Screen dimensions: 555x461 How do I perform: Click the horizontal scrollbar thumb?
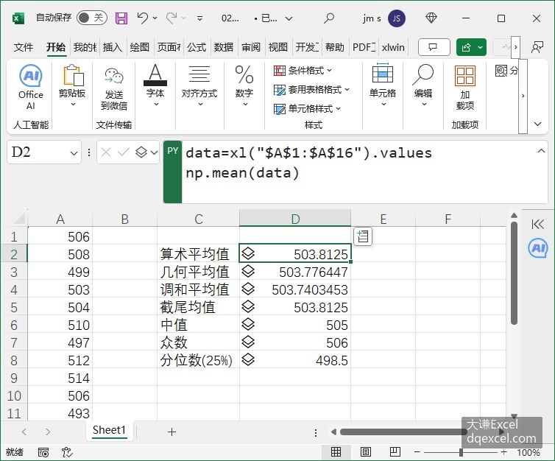[403, 432]
